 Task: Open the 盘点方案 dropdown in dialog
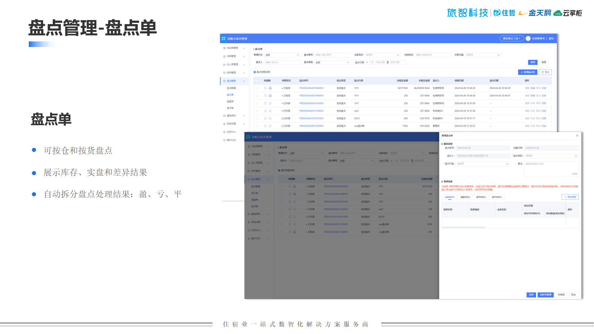pos(482,164)
